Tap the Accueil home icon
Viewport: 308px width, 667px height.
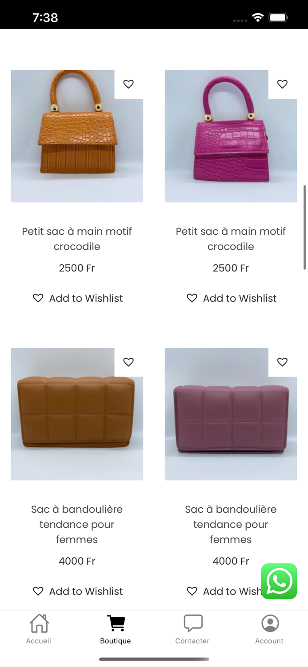(39, 623)
